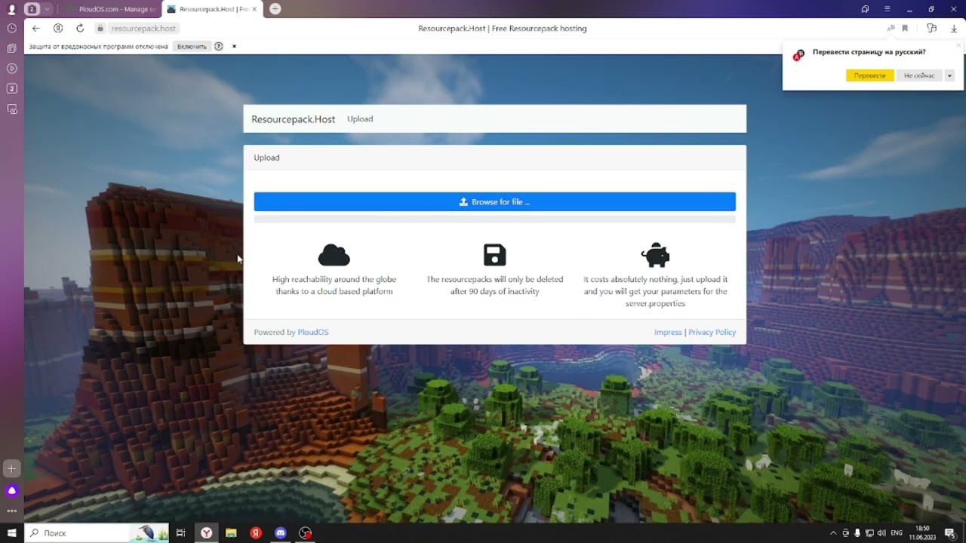This screenshot has height=543, width=966.
Task: Close the translate page popup
Action: point(958,45)
